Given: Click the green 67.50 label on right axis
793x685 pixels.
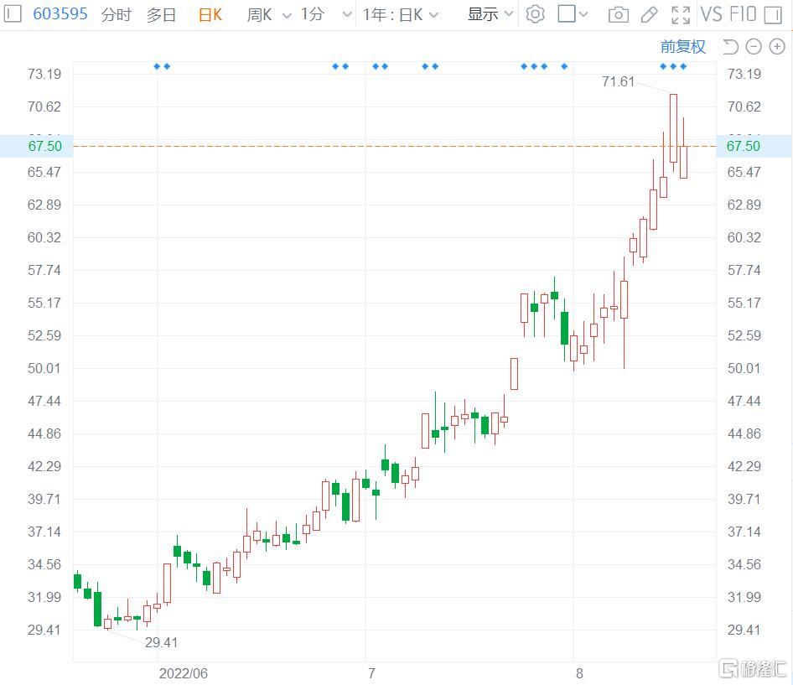Looking at the screenshot, I should [x=744, y=146].
